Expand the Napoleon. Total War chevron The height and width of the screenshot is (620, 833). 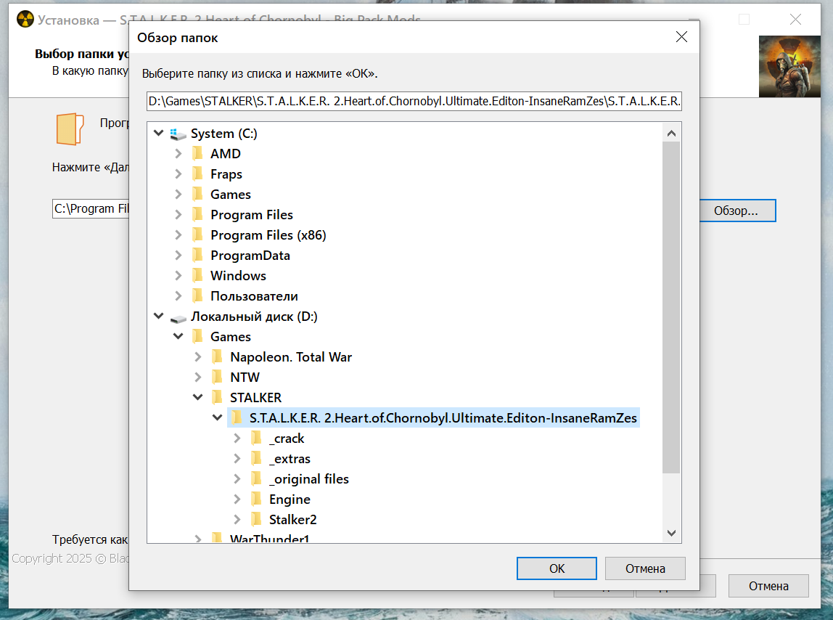coord(197,356)
